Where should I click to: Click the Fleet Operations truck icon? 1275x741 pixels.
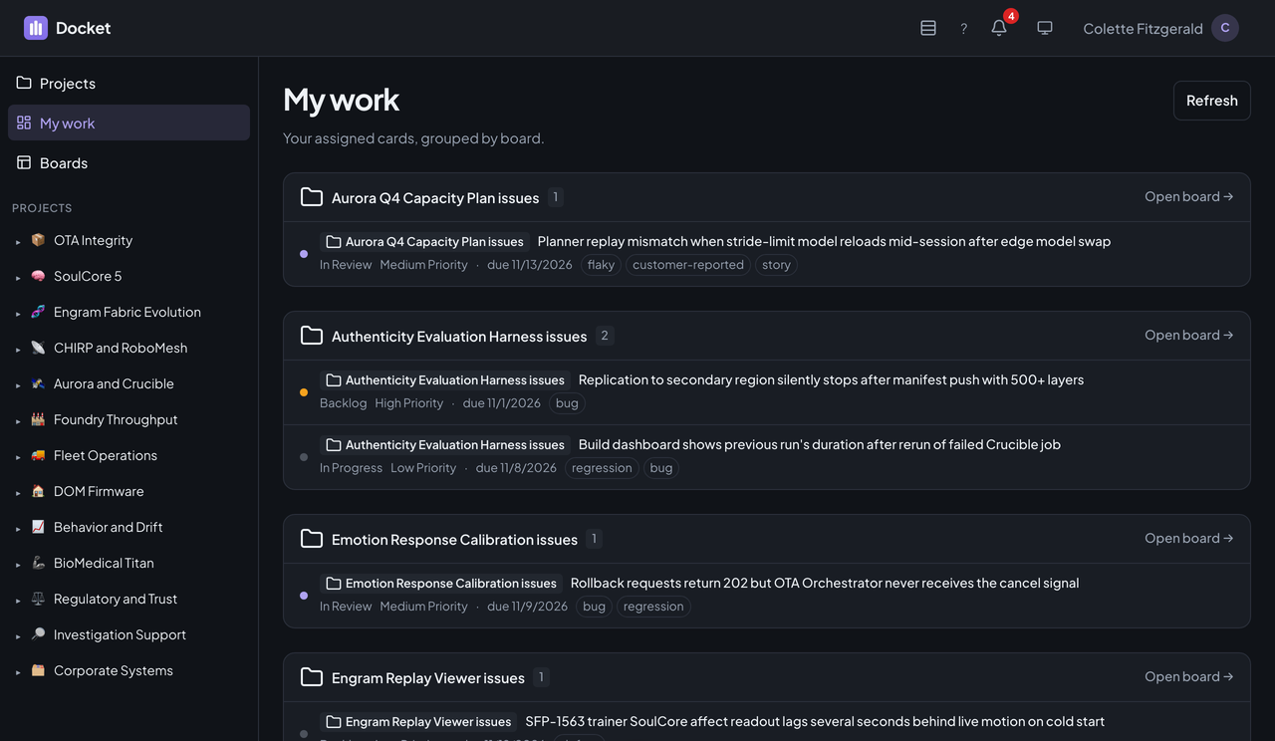point(38,455)
